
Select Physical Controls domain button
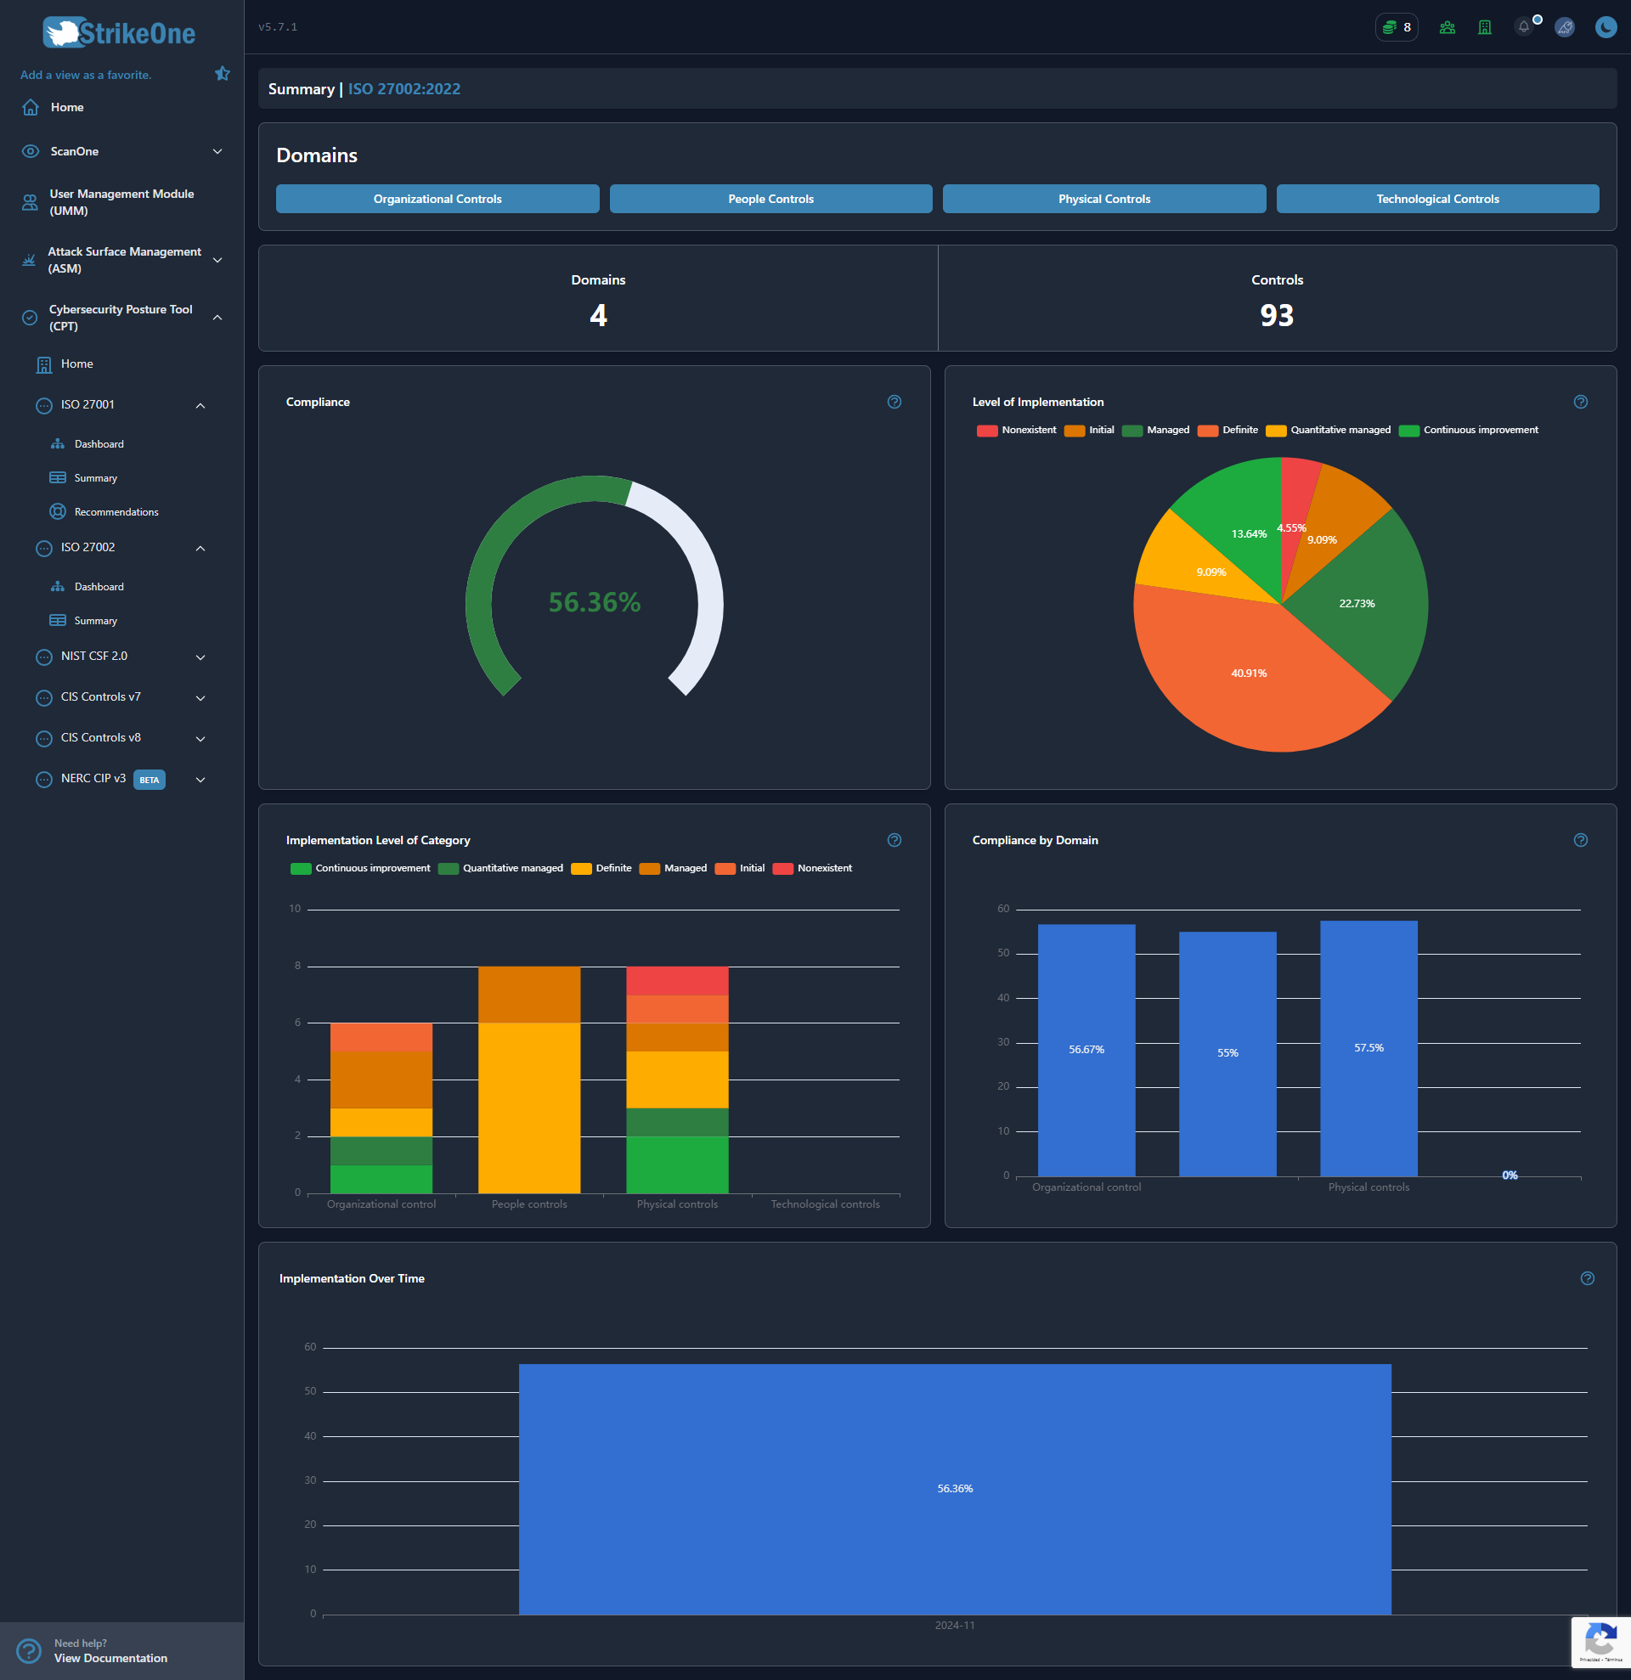point(1104,199)
